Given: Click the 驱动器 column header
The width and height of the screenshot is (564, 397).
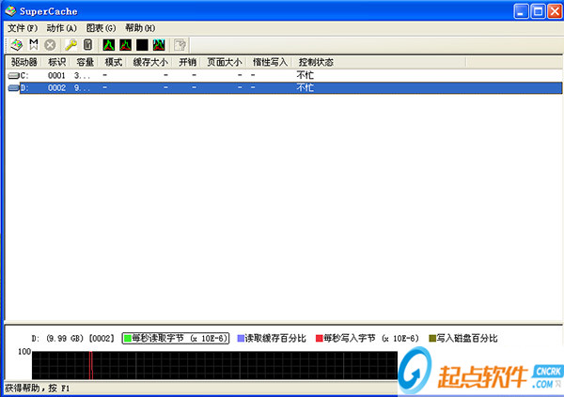Looking at the screenshot, I should (24, 62).
